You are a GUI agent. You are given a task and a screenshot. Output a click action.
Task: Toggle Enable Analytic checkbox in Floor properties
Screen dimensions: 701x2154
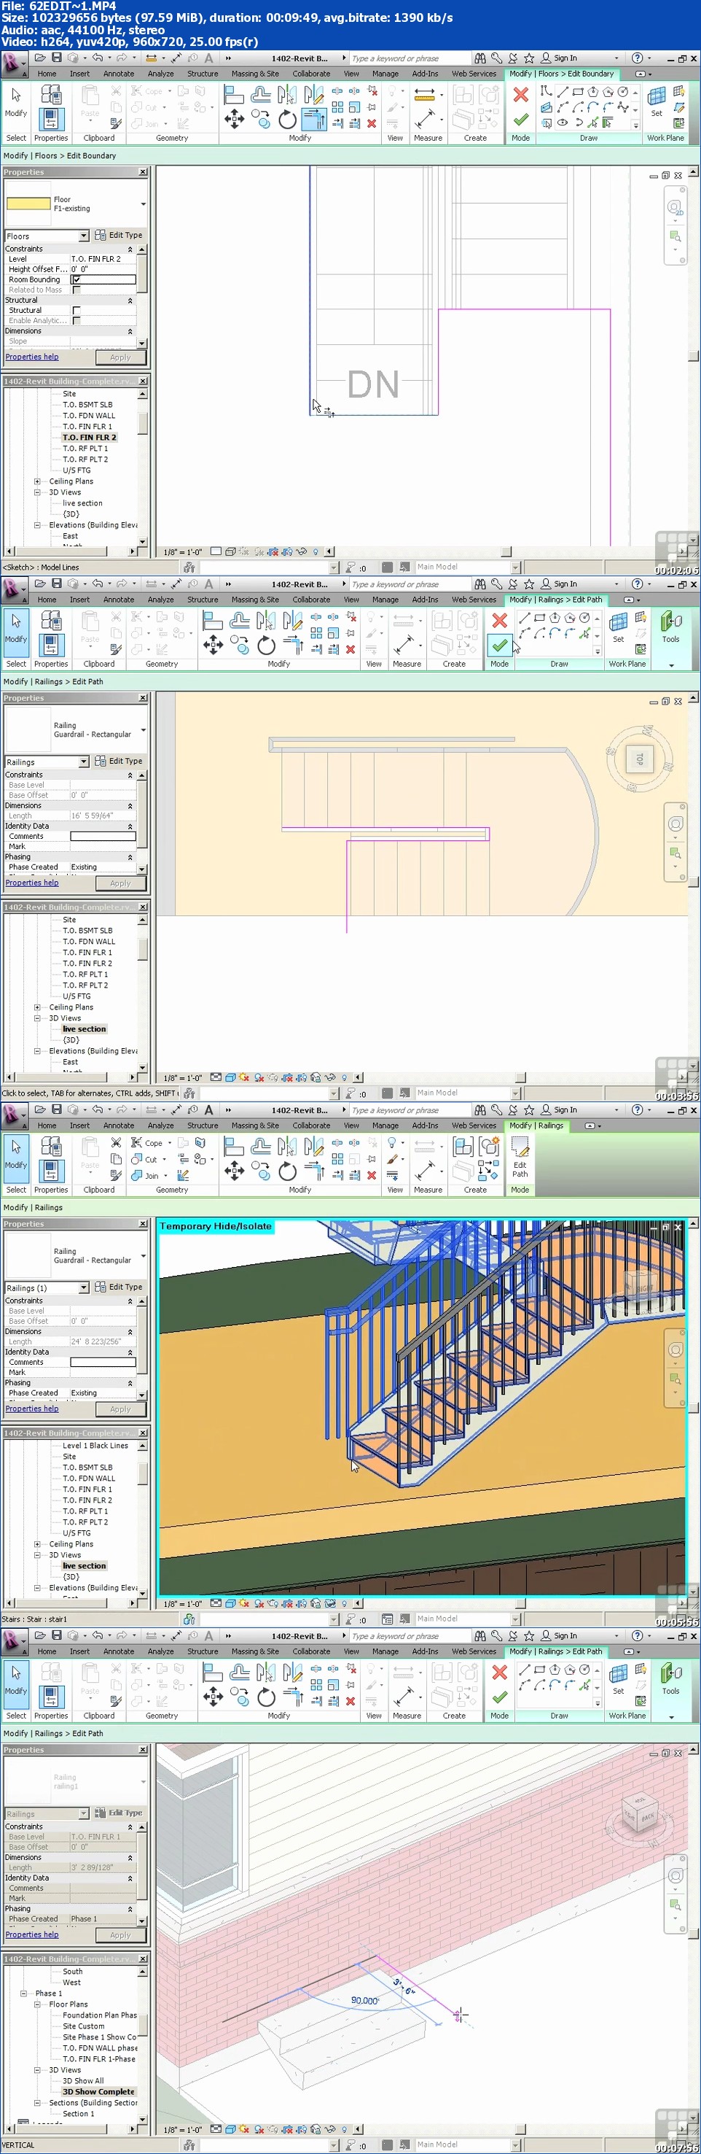coord(76,321)
